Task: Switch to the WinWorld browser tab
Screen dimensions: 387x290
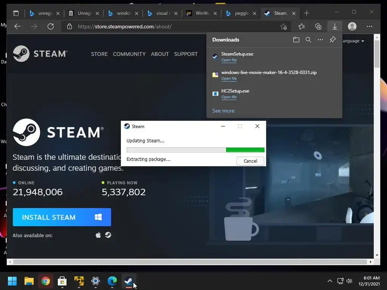Action: [x=201, y=13]
